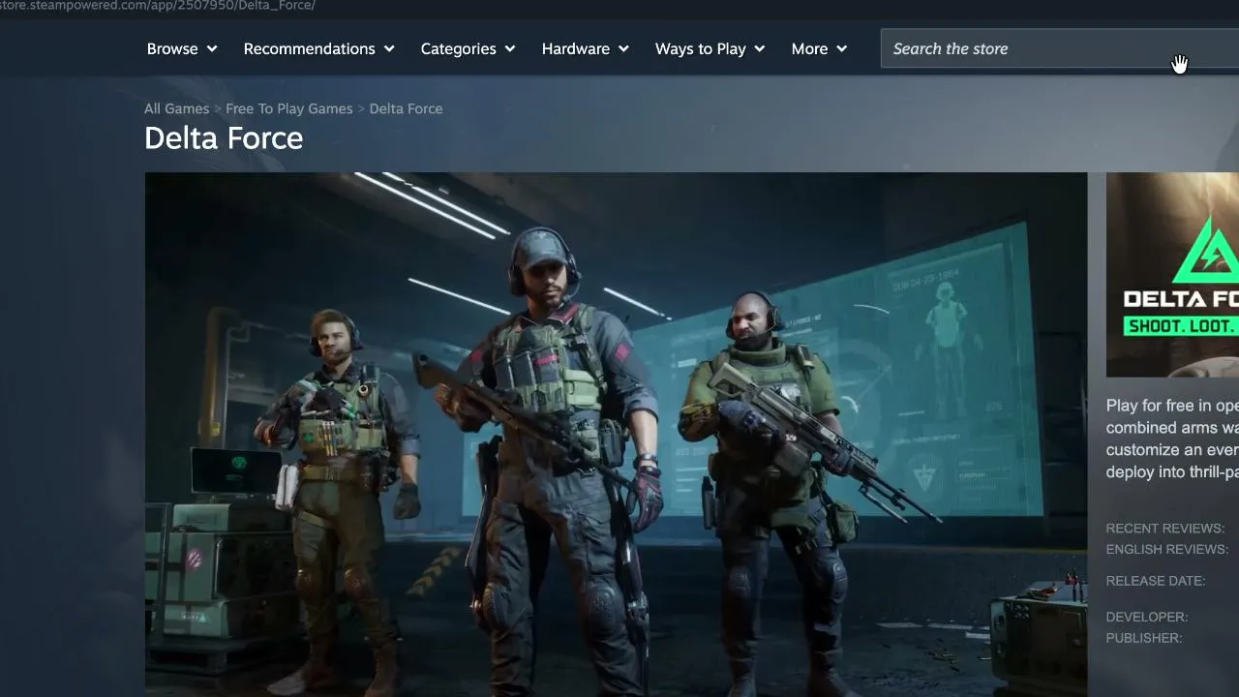The image size is (1239, 697).
Task: Click the ENGLISH REVIEWS label
Action: (1167, 549)
